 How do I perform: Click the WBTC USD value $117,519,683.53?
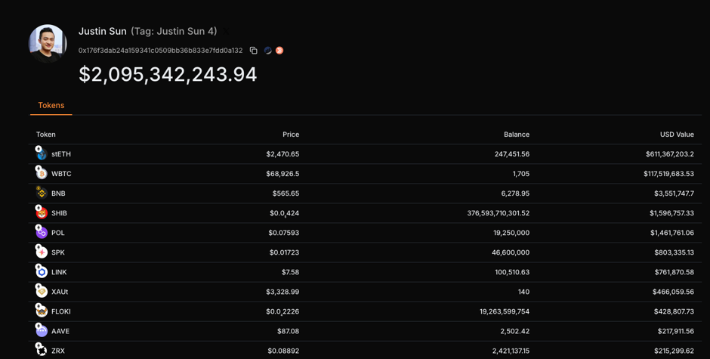point(668,174)
